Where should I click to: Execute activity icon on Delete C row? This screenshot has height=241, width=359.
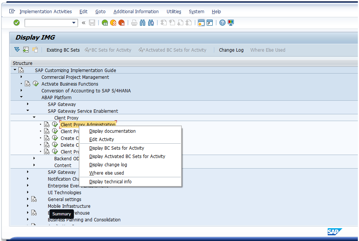tap(55, 145)
